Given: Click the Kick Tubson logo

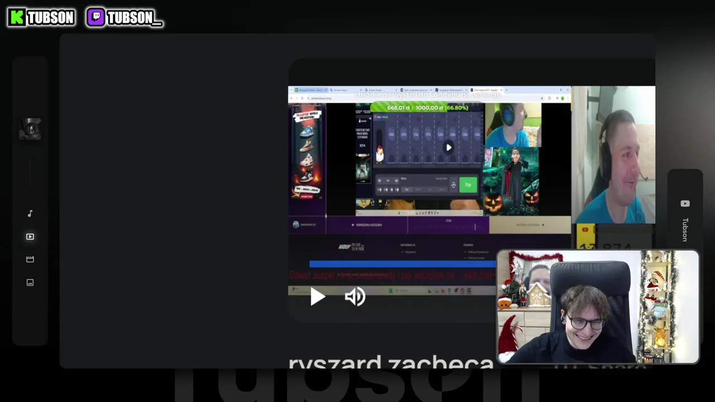Looking at the screenshot, I should [41, 17].
